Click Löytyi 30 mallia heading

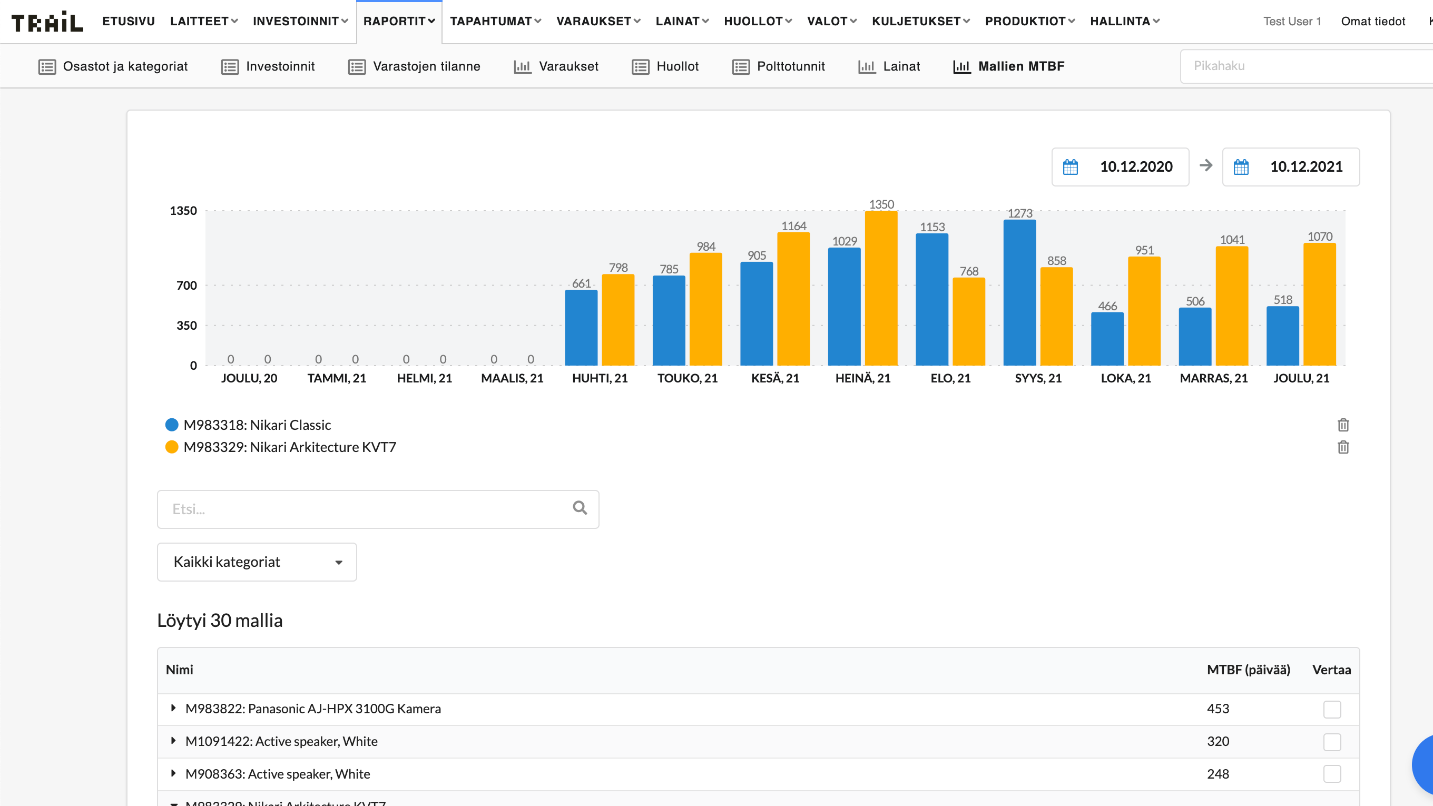pyautogui.click(x=220, y=620)
